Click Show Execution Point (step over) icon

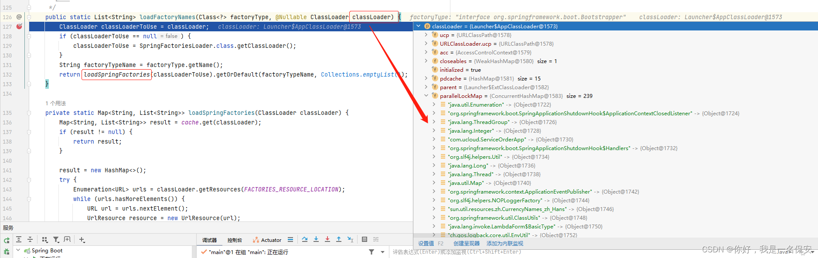(x=305, y=239)
